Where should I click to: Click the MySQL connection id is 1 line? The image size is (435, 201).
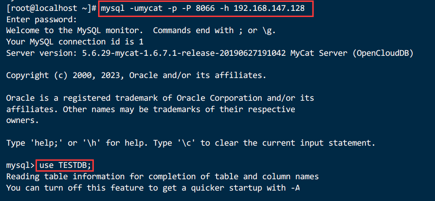pyautogui.click(x=74, y=42)
